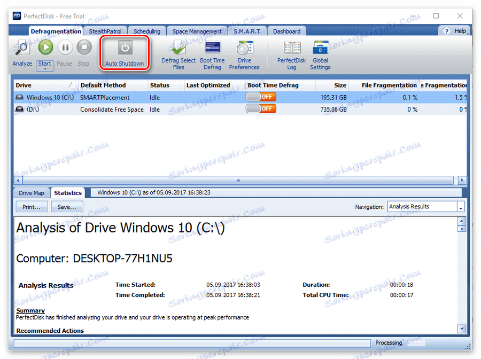This screenshot has height=359, width=481.
Task: Click the Summary heading in the report
Action: [x=30, y=310]
